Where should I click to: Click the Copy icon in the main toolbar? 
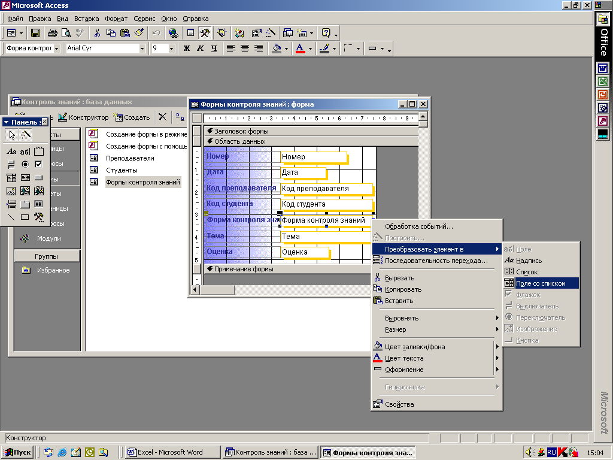coord(111,34)
